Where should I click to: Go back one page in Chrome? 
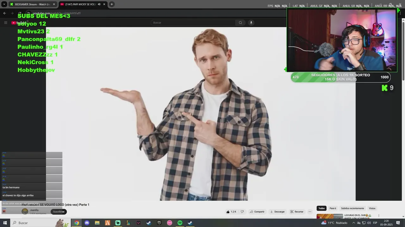click(x=4, y=13)
